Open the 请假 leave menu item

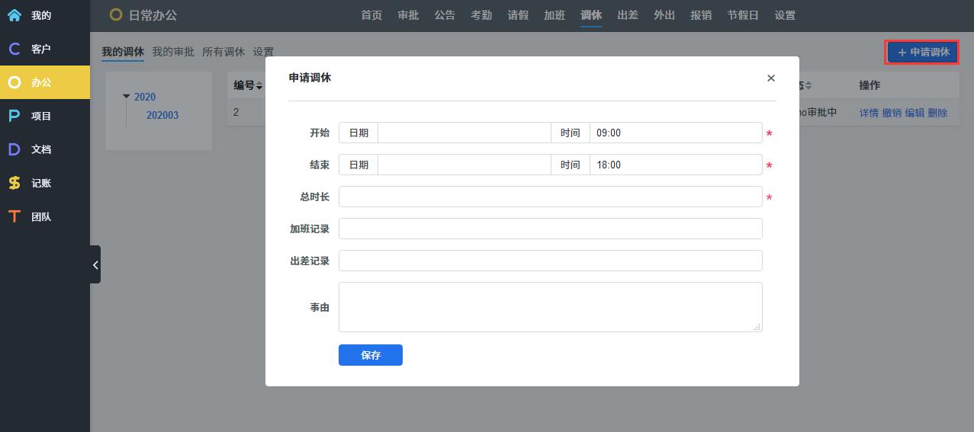pyautogui.click(x=518, y=15)
